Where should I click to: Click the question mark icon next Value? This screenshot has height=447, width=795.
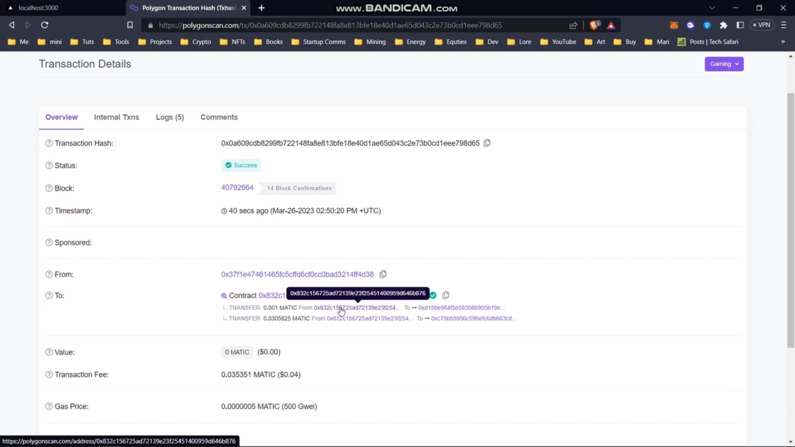tap(48, 352)
